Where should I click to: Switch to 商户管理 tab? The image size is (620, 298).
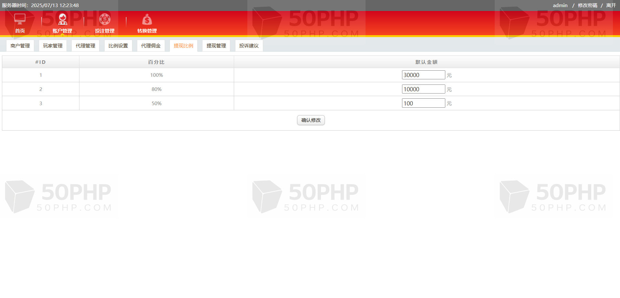click(20, 46)
